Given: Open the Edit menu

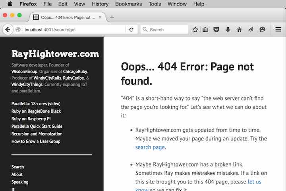Looking at the screenshot, I should coord(63,4).
